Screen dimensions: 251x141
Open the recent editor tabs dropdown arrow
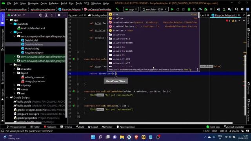pos(244,15)
